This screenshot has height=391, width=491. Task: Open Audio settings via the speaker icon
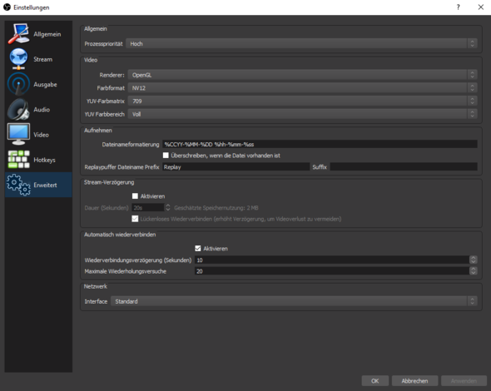click(18, 109)
